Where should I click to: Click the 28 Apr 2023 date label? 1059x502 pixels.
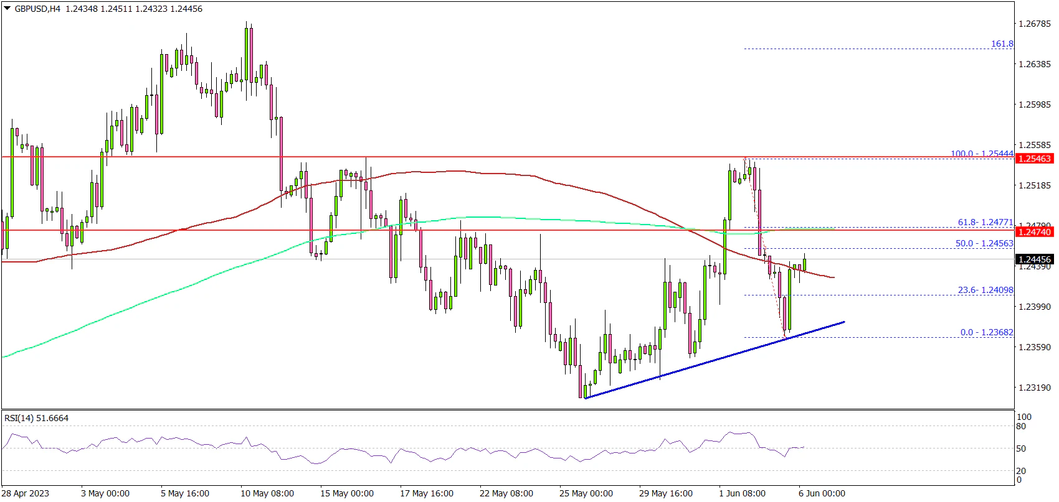pyautogui.click(x=26, y=493)
